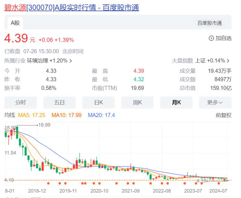Open the 碧水源[300070]A股实时行情 title link

(72, 8)
